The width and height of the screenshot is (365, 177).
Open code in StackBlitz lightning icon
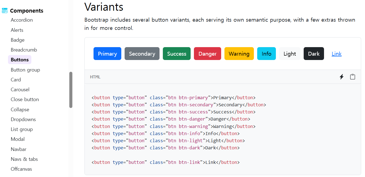click(342, 77)
